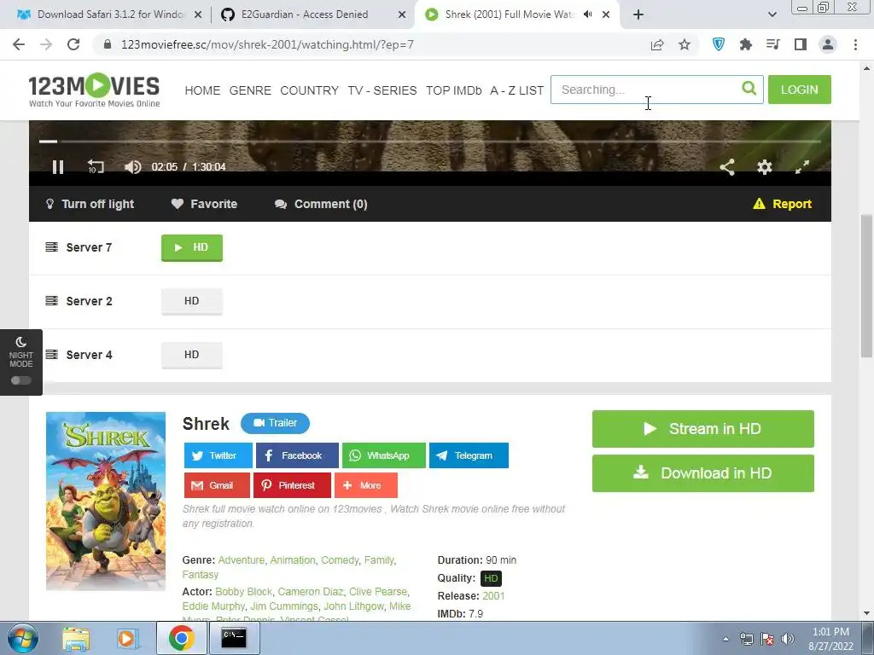Viewport: 874px width, 655px height.
Task: Open HOME menu item
Action: pos(202,90)
